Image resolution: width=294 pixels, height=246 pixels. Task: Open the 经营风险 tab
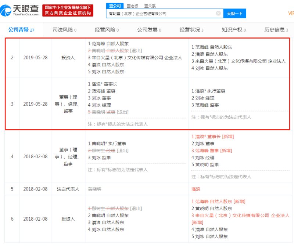click(107, 30)
